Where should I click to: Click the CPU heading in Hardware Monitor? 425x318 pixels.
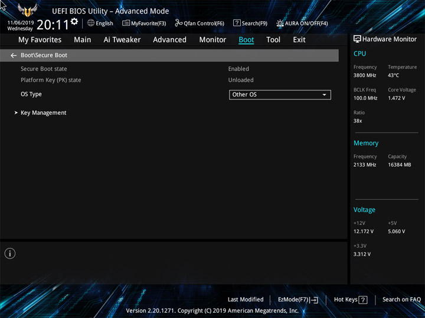pyautogui.click(x=359, y=54)
